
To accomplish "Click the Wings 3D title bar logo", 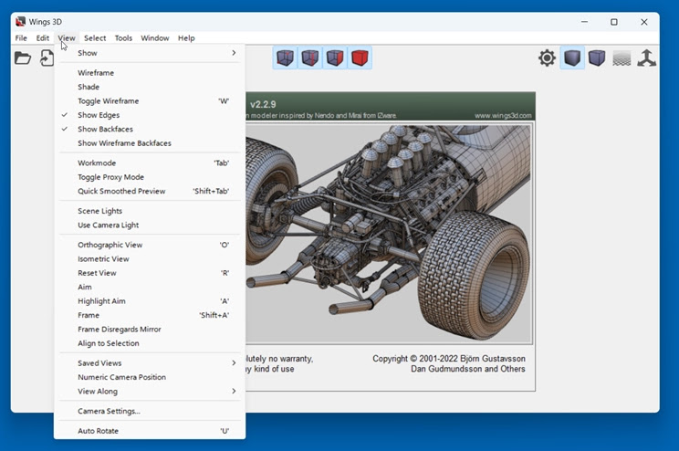I will [20, 22].
